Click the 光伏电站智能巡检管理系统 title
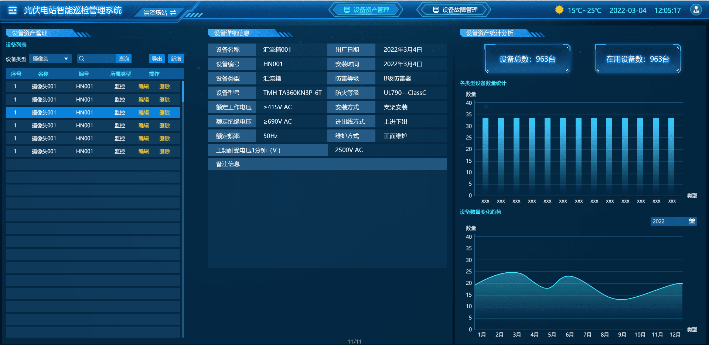This screenshot has height=345, width=709. pyautogui.click(x=73, y=10)
